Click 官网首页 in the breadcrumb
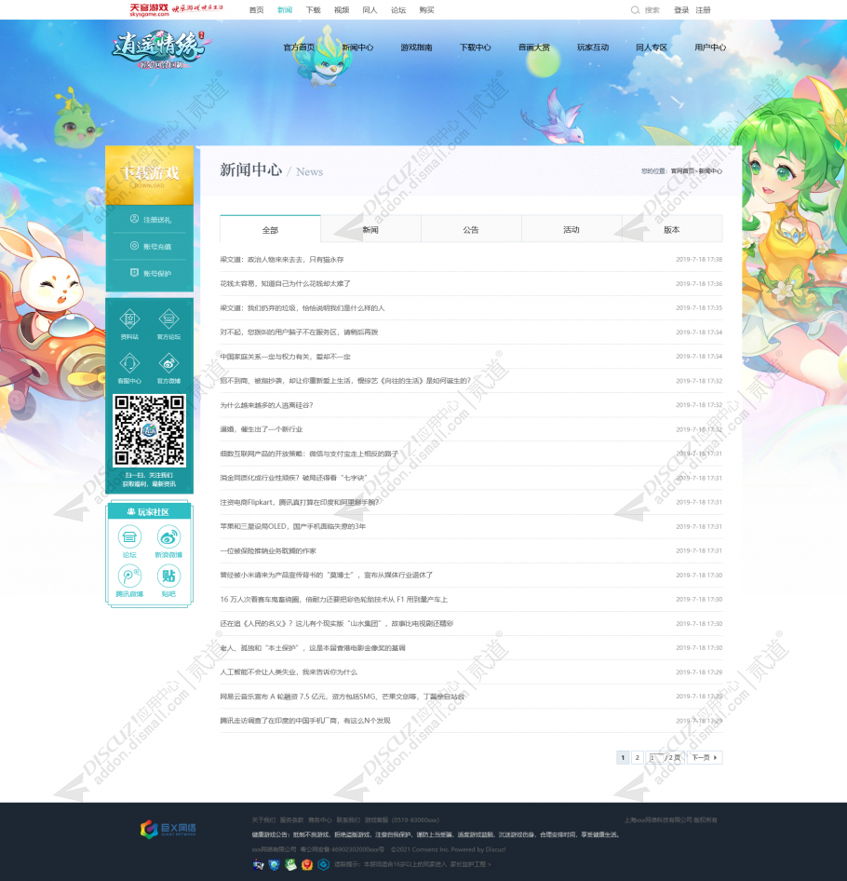Viewport: 847px width, 881px height. coord(682,170)
